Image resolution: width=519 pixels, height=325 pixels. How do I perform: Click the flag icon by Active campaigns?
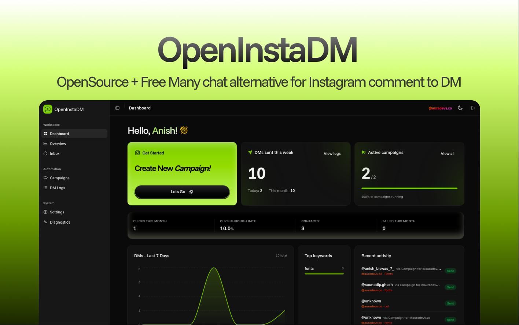[364, 152]
